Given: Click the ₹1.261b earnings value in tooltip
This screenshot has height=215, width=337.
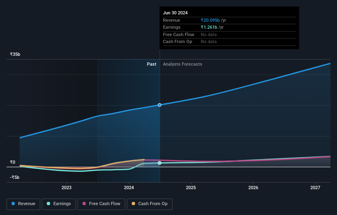Looking at the screenshot, I should (x=209, y=27).
